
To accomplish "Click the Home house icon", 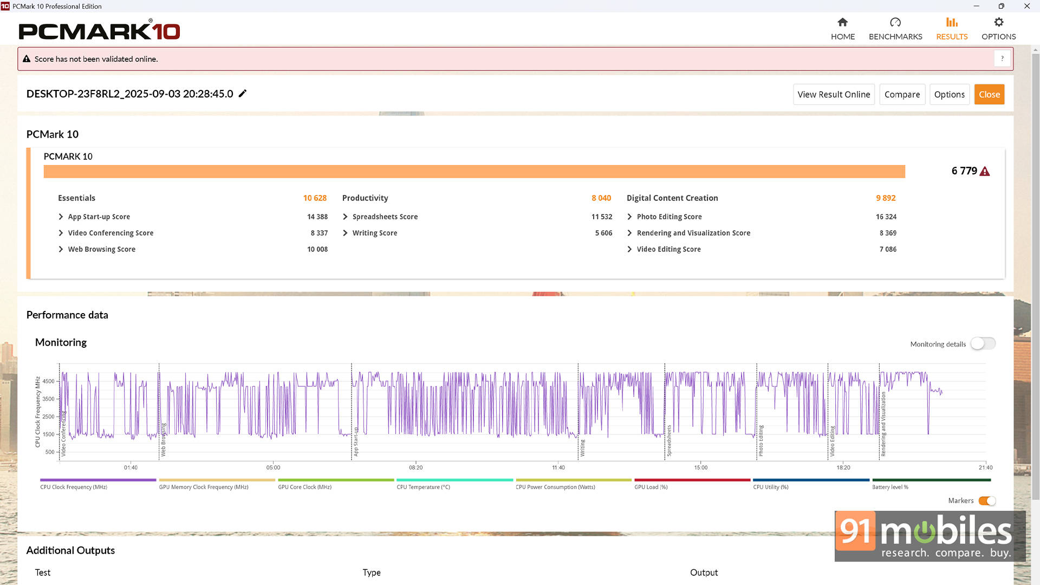I will 842,22.
